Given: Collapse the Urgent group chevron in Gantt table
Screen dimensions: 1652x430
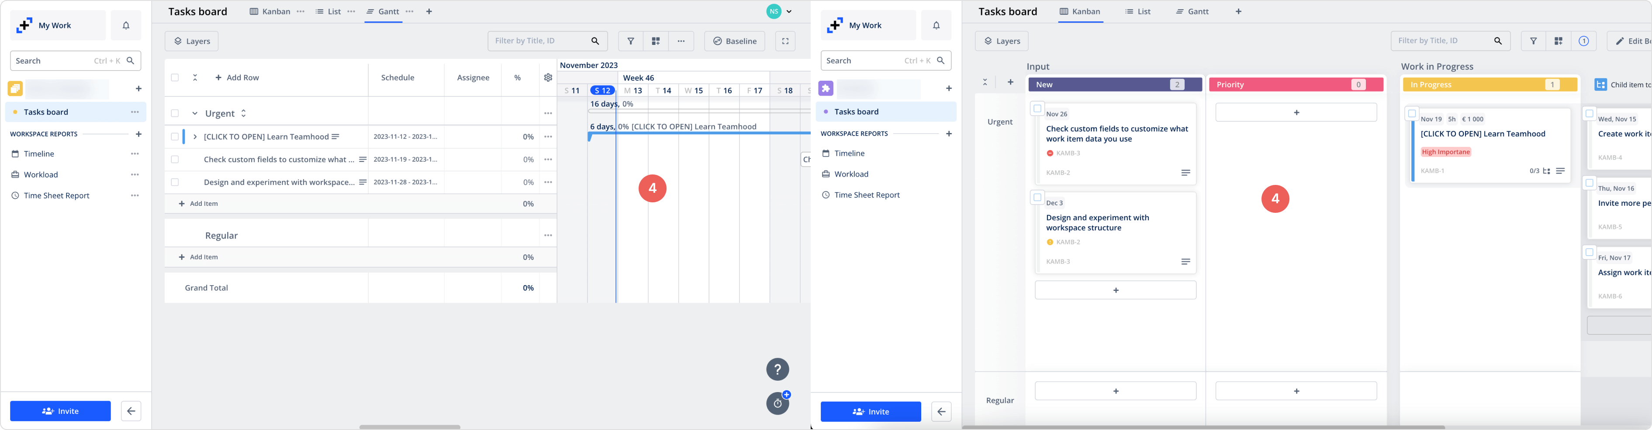Looking at the screenshot, I should pyautogui.click(x=195, y=113).
